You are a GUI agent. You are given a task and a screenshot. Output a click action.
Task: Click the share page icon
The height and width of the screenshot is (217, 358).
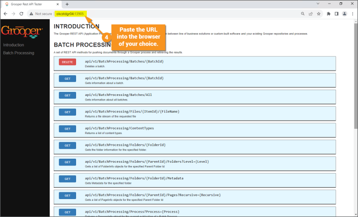click(311, 14)
